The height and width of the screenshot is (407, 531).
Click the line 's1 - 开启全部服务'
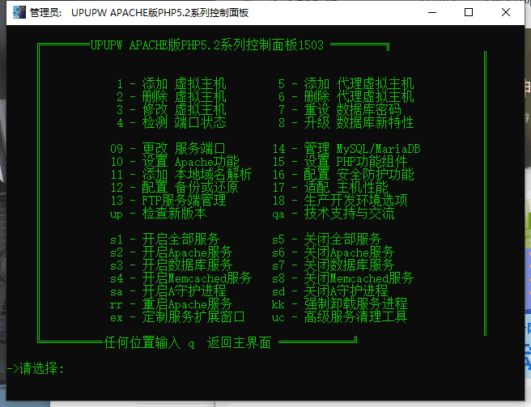165,239
